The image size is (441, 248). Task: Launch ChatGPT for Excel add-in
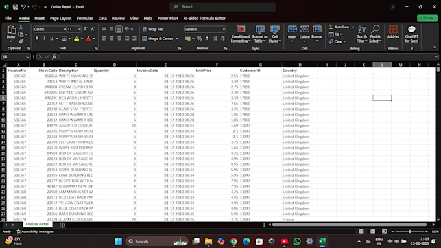(x=411, y=34)
